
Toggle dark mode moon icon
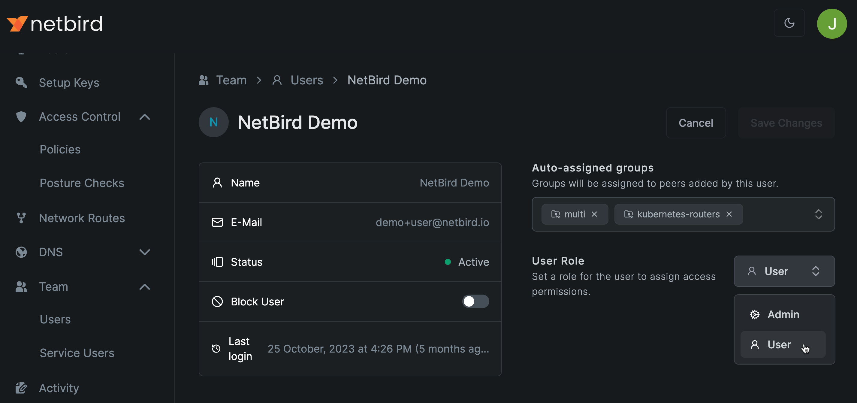pyautogui.click(x=789, y=23)
